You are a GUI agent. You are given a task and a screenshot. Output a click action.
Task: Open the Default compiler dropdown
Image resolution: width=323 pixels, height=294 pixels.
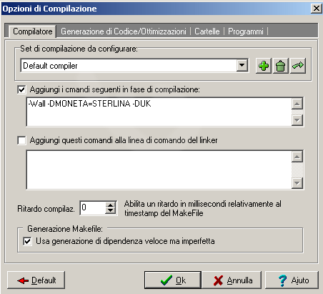point(242,65)
